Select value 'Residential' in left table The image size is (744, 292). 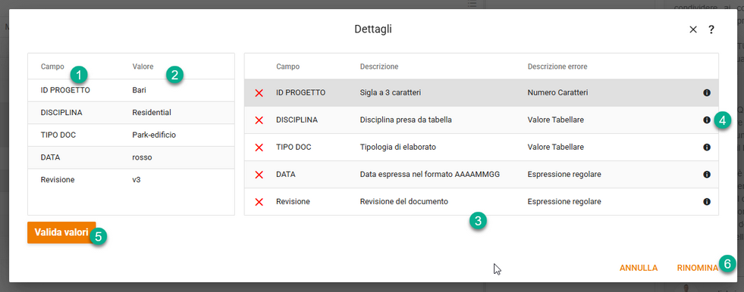(x=152, y=113)
